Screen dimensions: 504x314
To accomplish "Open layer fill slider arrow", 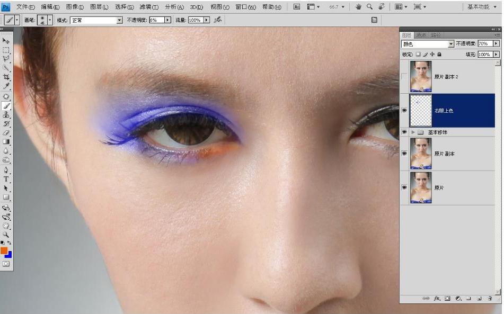I will point(496,54).
